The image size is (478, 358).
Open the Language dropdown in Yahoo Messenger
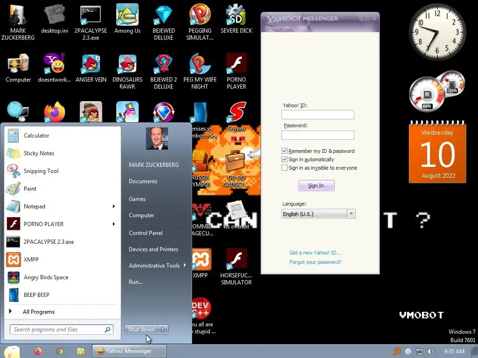[x=351, y=213]
